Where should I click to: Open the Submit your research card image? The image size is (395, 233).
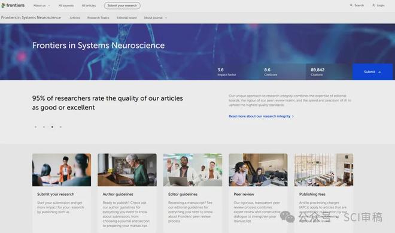(x=62, y=170)
